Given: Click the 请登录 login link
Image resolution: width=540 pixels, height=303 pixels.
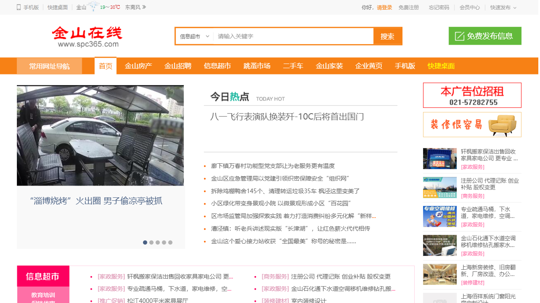Looking at the screenshot, I should [x=384, y=8].
